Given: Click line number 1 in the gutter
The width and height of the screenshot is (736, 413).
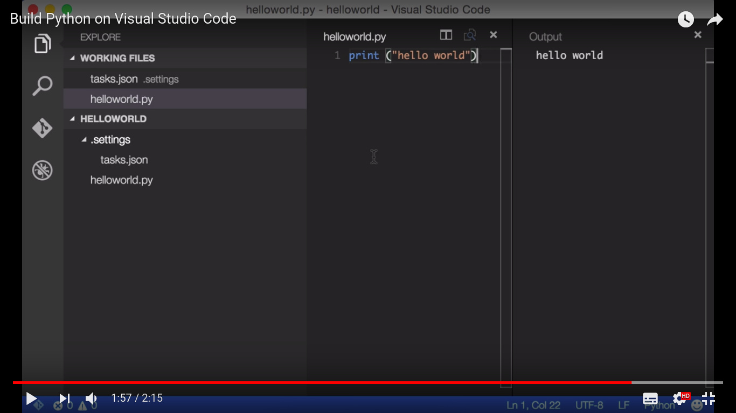Looking at the screenshot, I should [337, 55].
